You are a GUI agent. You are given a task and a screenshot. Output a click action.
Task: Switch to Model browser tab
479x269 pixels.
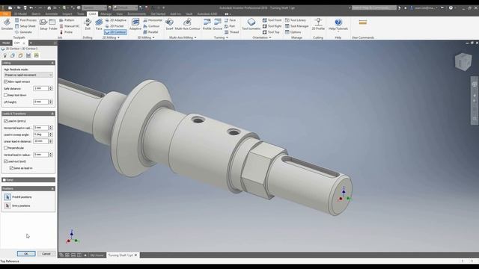click(6, 43)
